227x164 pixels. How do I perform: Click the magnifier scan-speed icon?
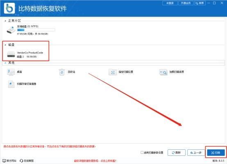[x=163, y=72]
